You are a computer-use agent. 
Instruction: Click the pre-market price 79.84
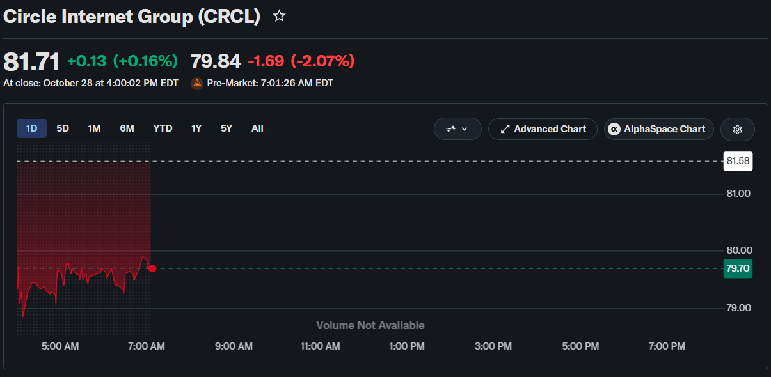216,61
